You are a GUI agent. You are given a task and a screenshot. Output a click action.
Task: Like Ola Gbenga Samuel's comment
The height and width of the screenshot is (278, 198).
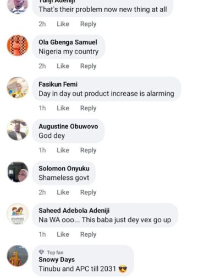(x=63, y=66)
